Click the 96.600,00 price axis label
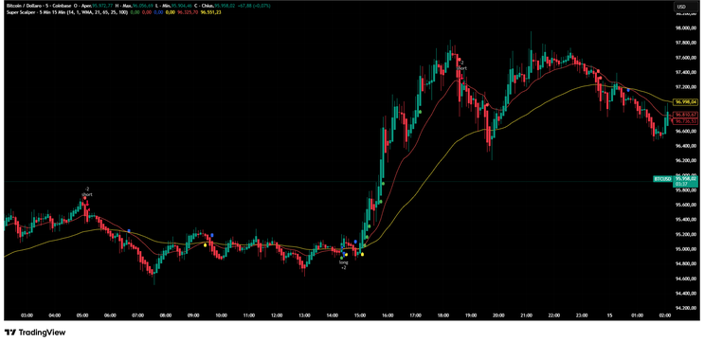This screenshot has height=342, width=704. coord(686,131)
